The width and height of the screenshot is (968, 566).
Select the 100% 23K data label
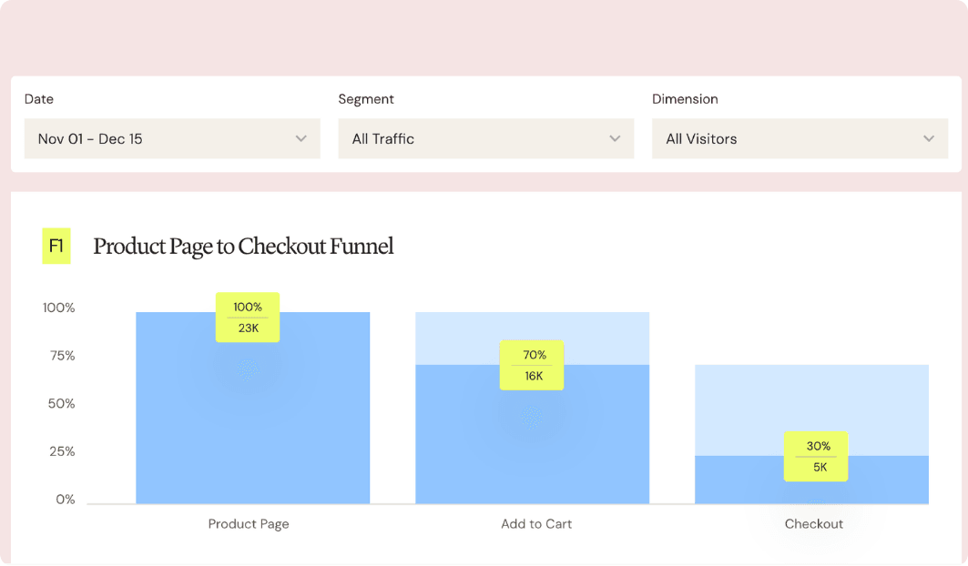tap(248, 318)
